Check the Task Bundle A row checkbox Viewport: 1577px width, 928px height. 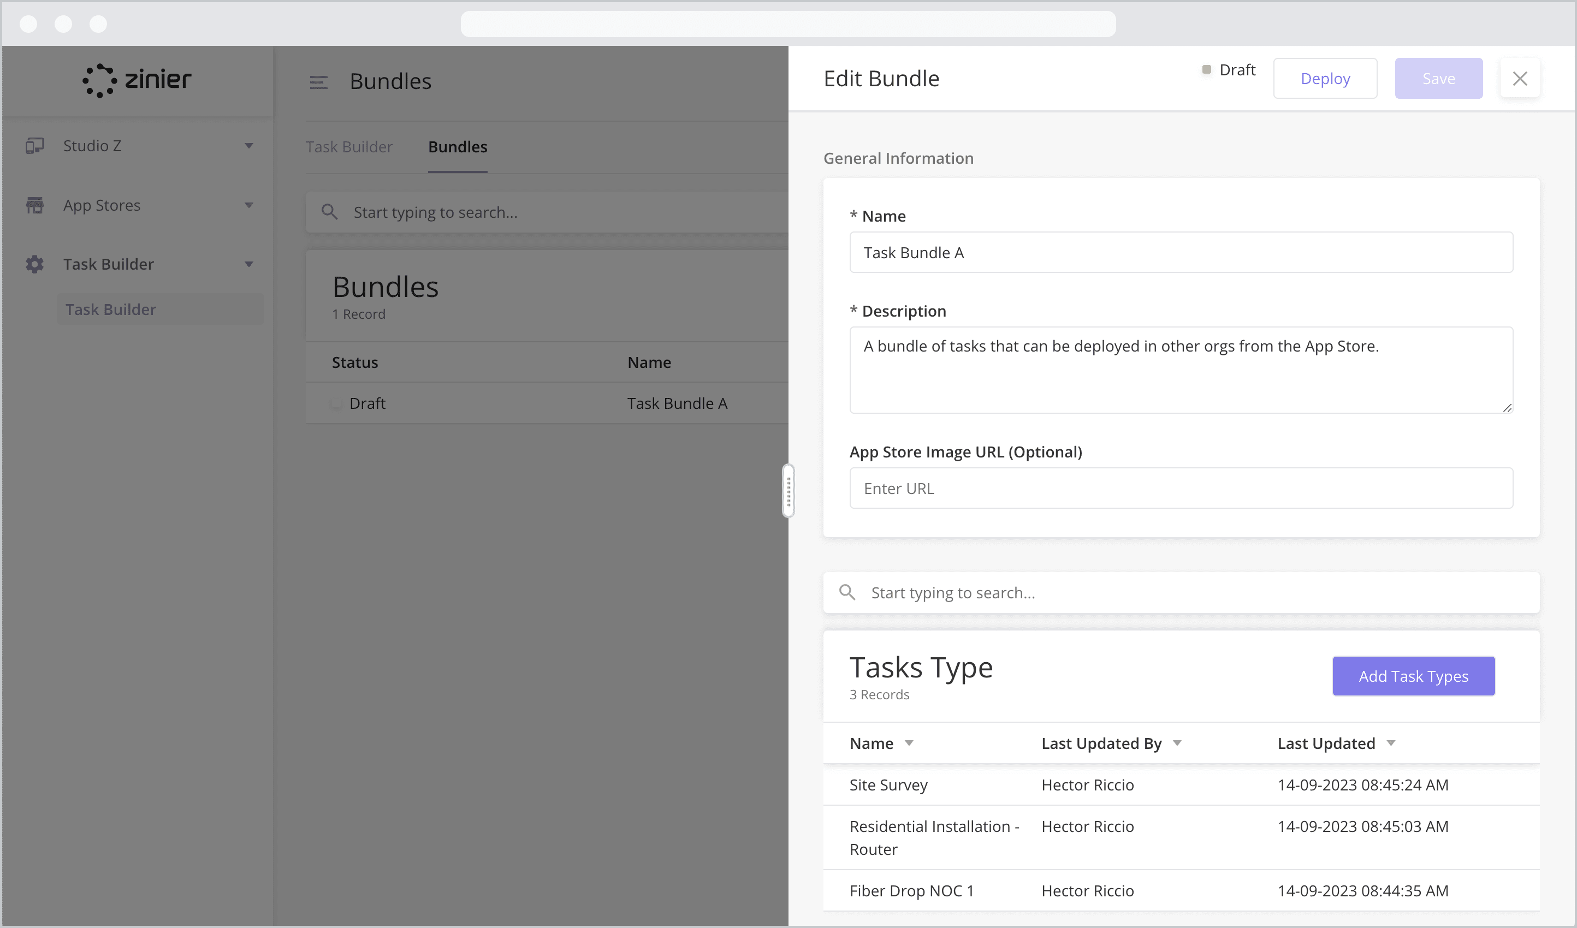(337, 403)
